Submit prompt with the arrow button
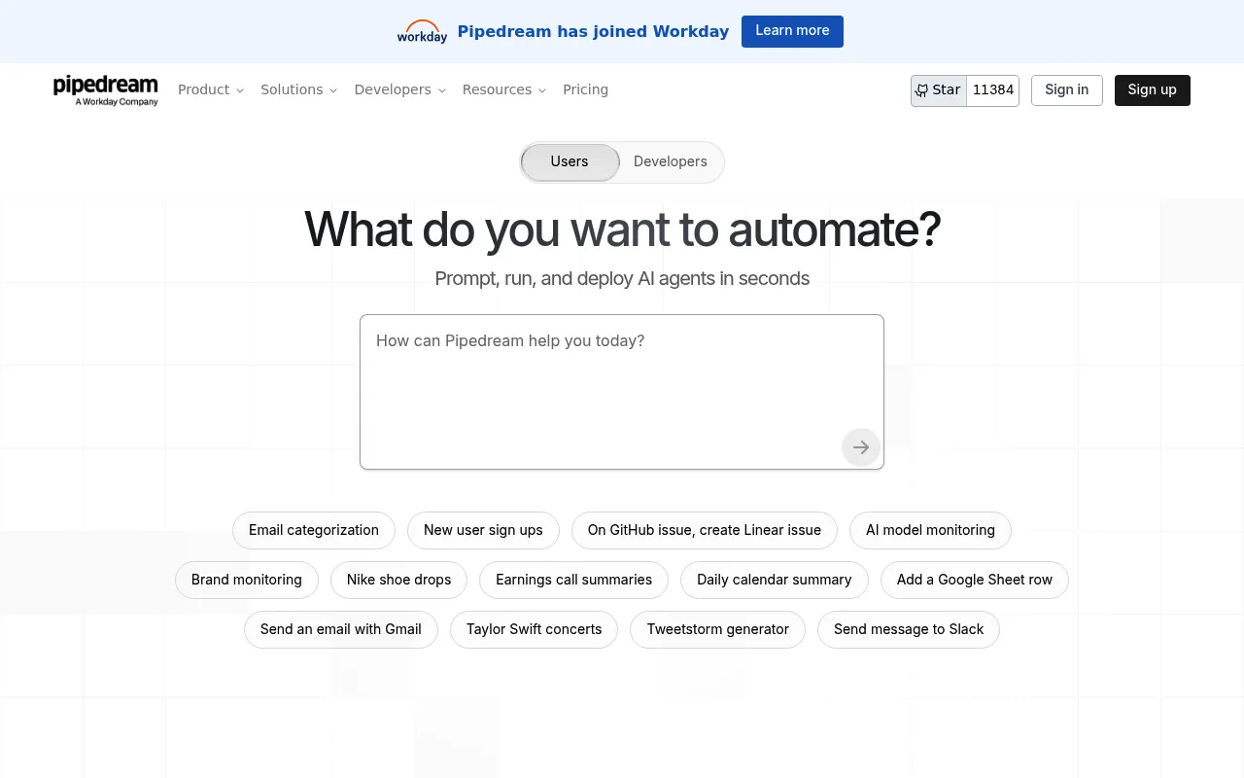Viewport: 1244px width, 778px height. coord(861,447)
